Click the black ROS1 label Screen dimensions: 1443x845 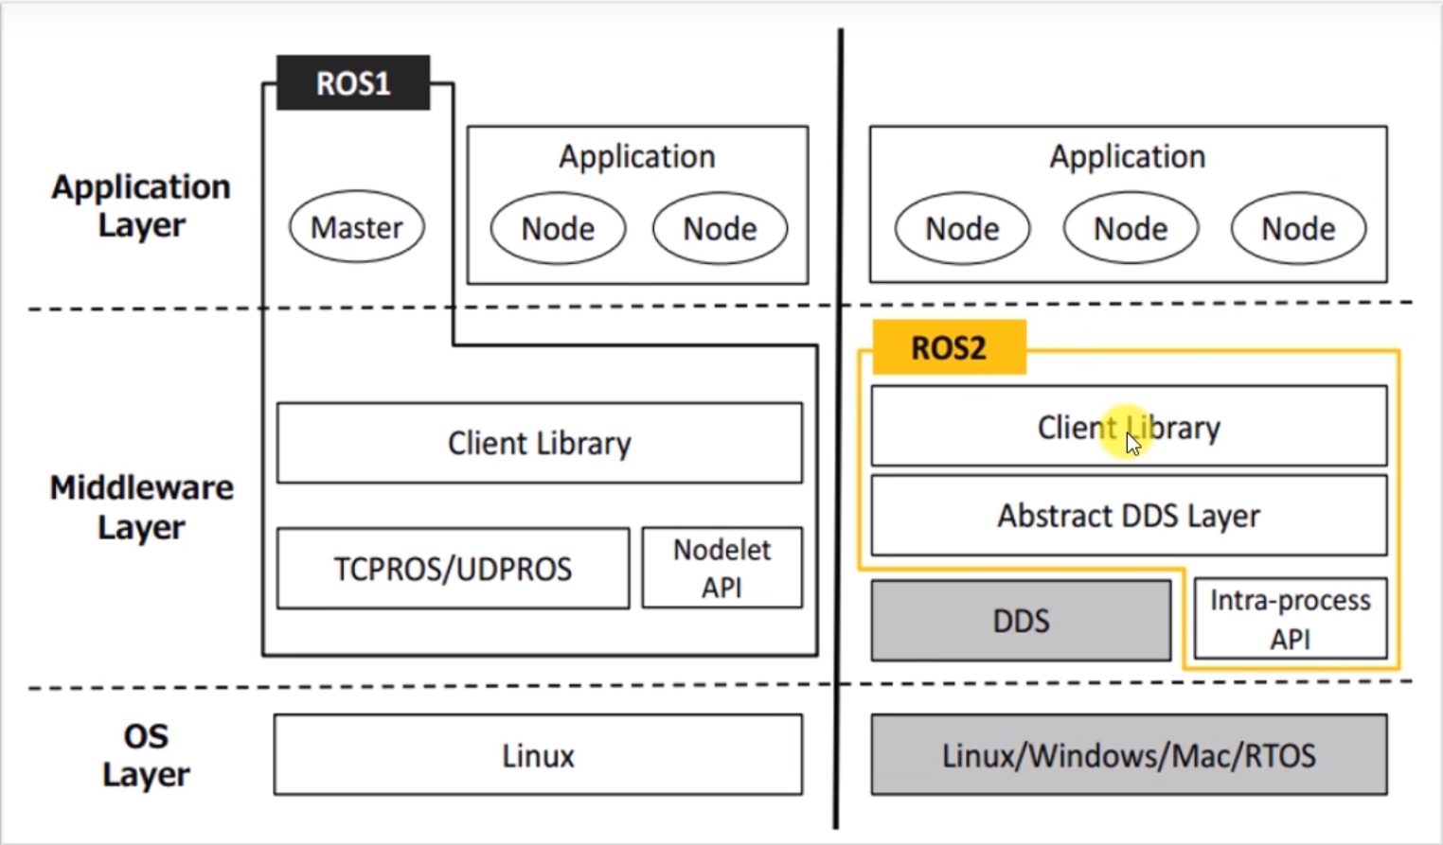click(x=353, y=83)
